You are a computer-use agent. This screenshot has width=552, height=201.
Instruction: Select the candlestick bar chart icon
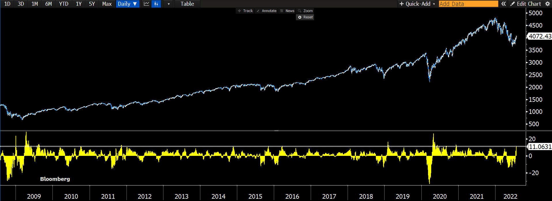tap(156, 4)
